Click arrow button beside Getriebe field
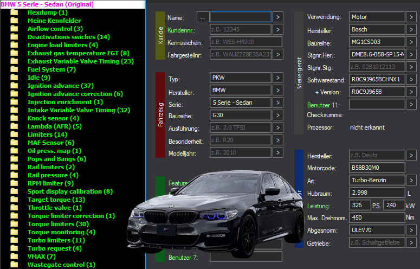This screenshot has width=420, height=269. [x=411, y=243]
